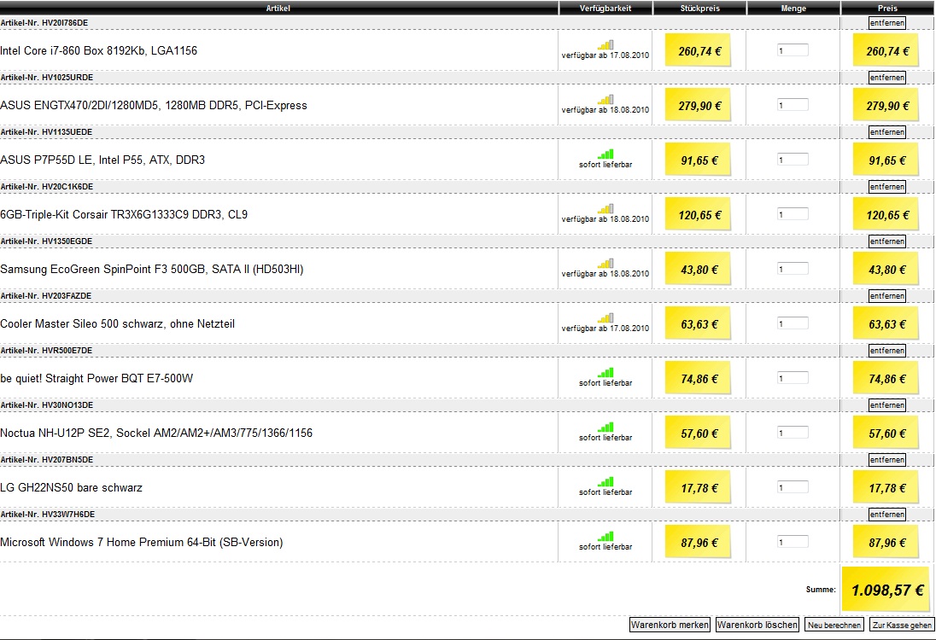The width and height of the screenshot is (936, 640).
Task: Click Stückpreis column header
Action: pos(699,8)
